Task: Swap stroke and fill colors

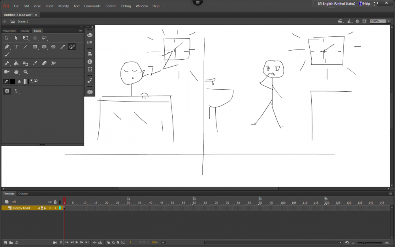Action: [x=37, y=81]
